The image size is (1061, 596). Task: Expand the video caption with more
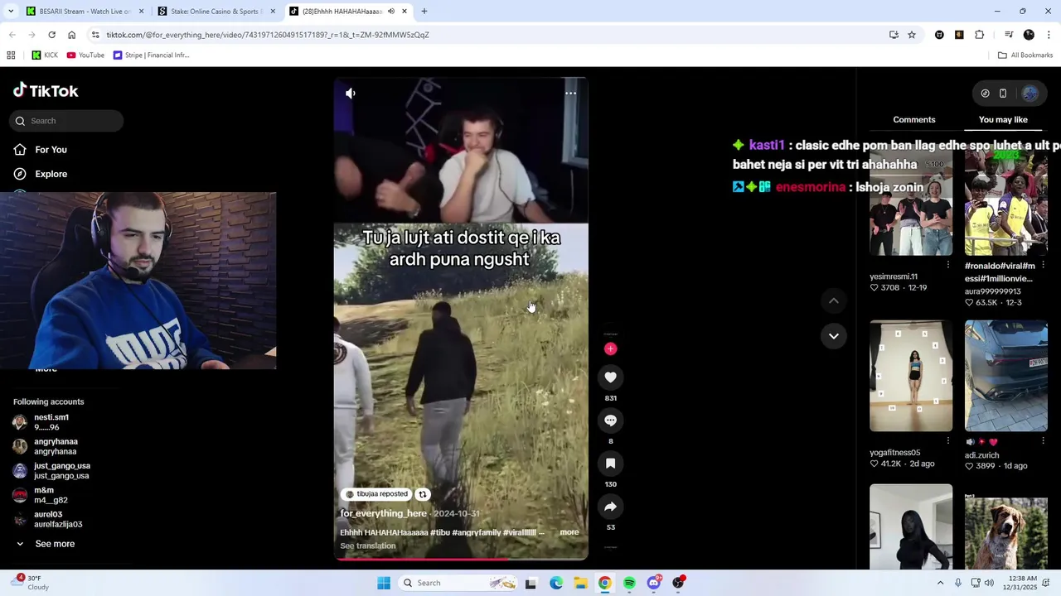[569, 532]
